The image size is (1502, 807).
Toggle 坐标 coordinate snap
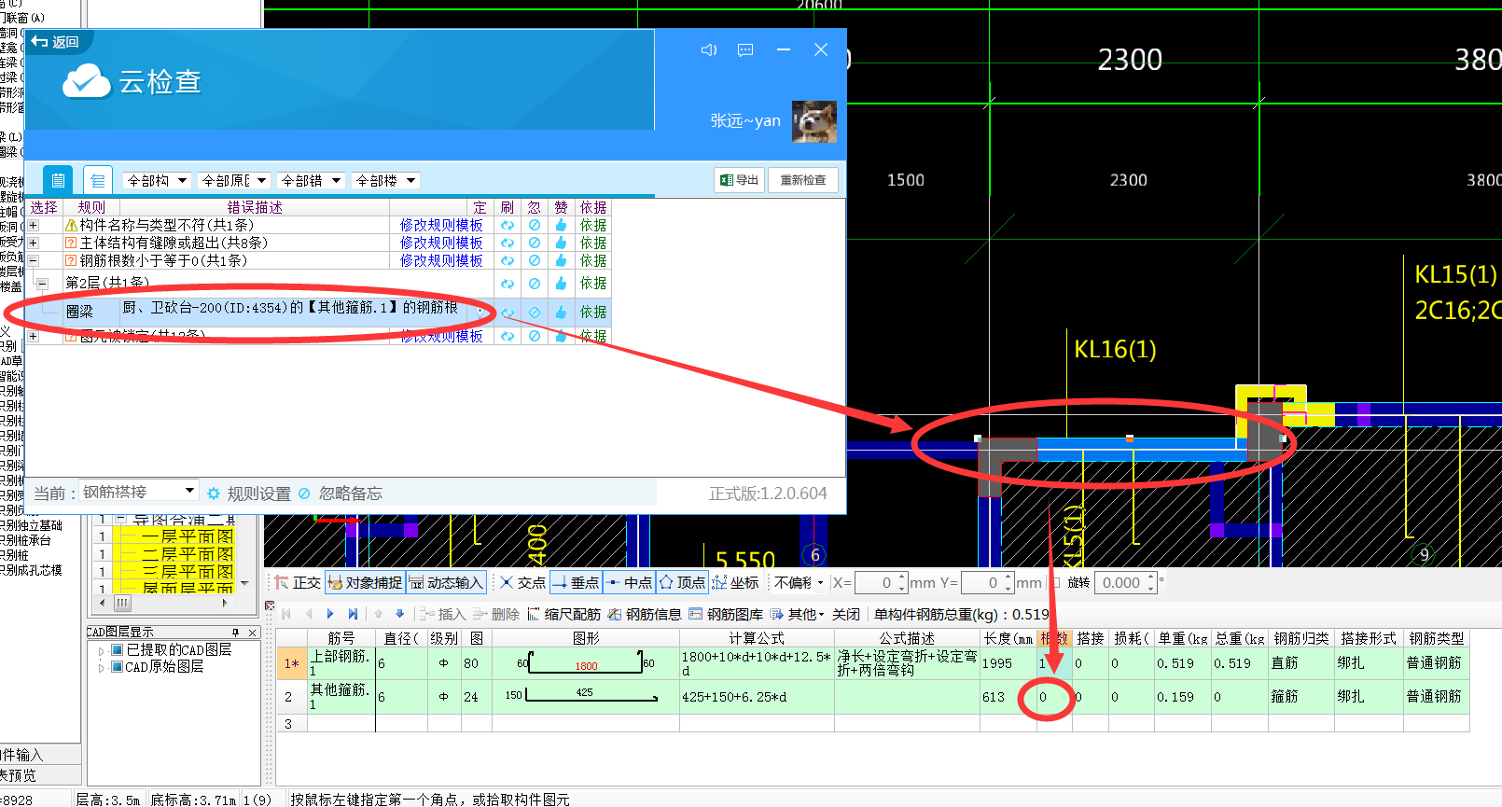(735, 582)
